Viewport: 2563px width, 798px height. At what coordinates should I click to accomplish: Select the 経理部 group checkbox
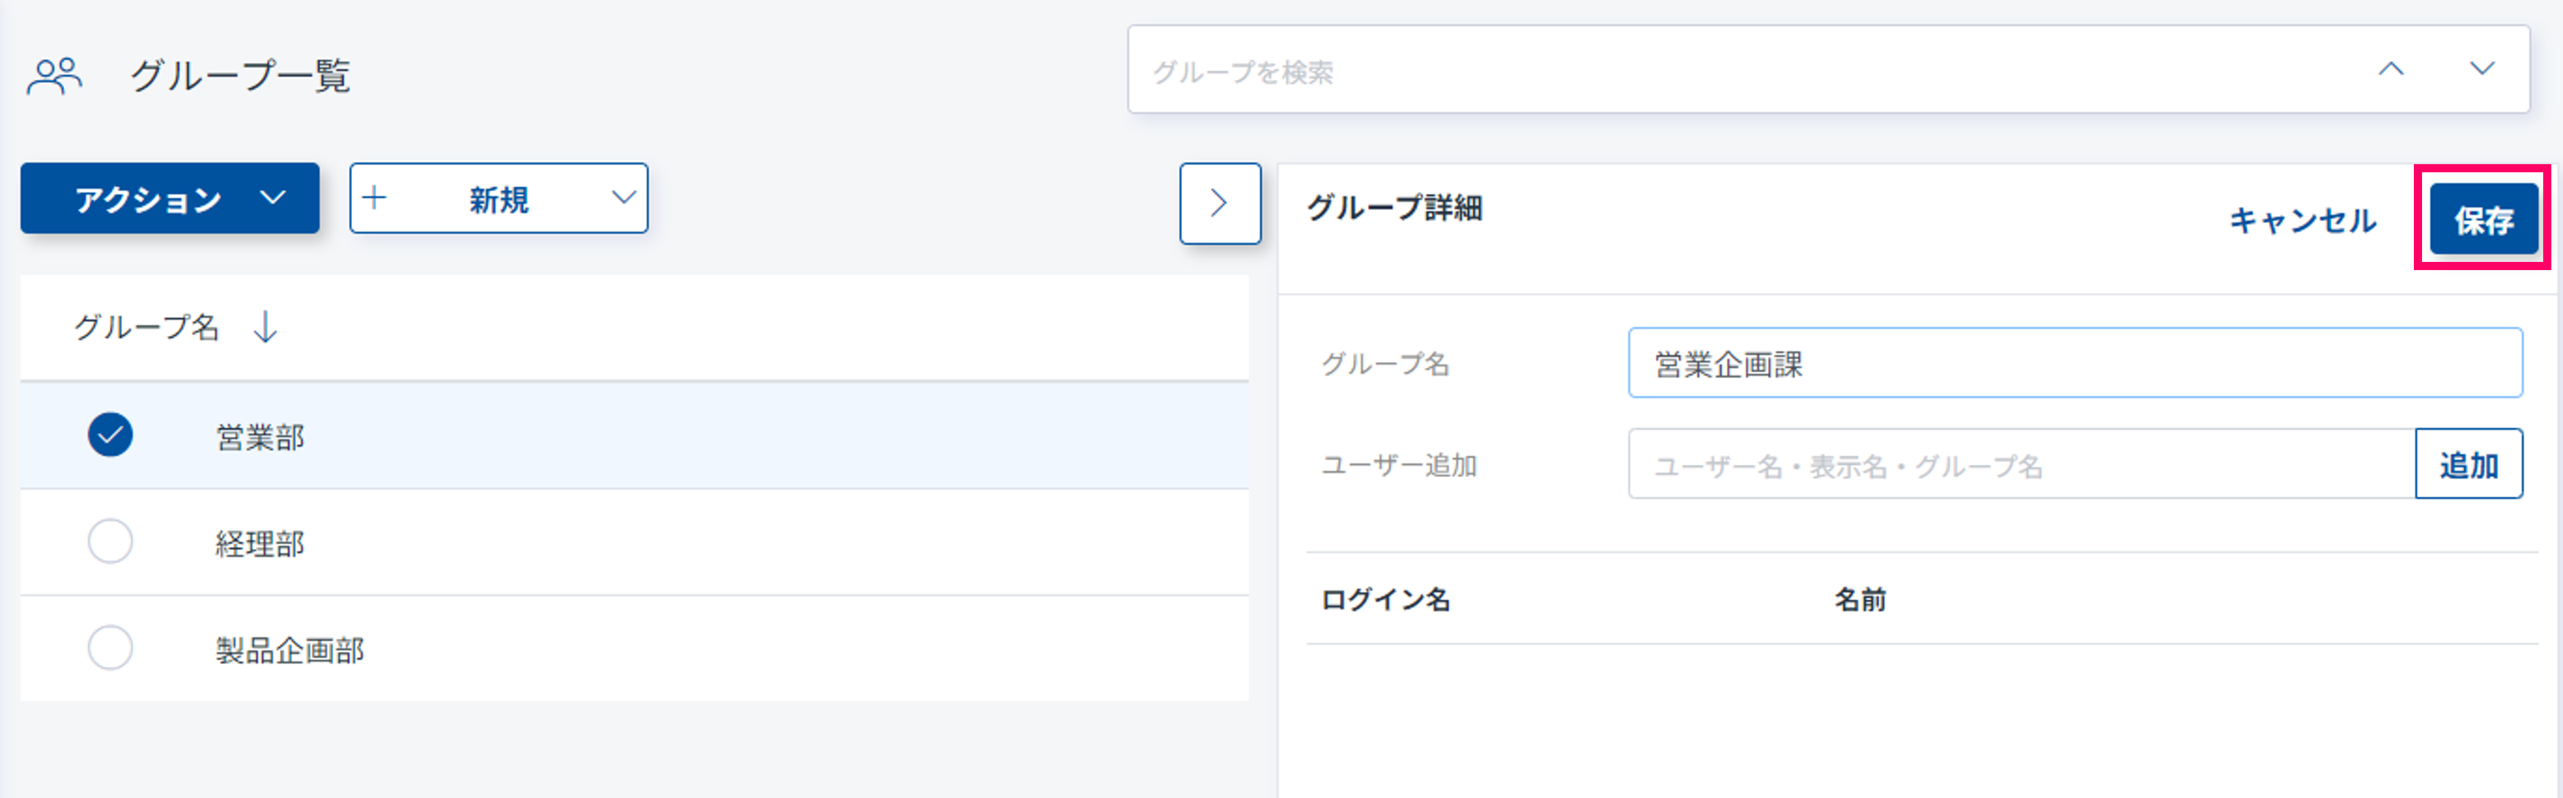[x=110, y=542]
